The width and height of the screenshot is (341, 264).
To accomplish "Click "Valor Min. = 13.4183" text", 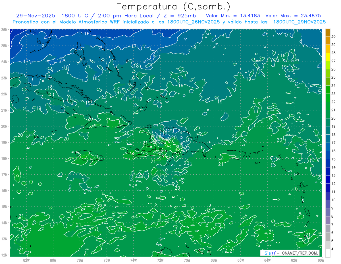I will pos(232,16).
